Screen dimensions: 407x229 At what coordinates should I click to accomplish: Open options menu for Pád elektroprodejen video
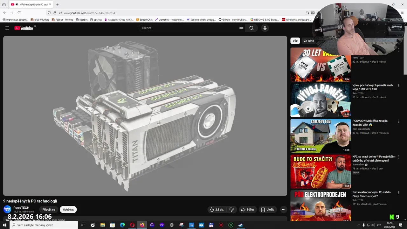pos(399,192)
